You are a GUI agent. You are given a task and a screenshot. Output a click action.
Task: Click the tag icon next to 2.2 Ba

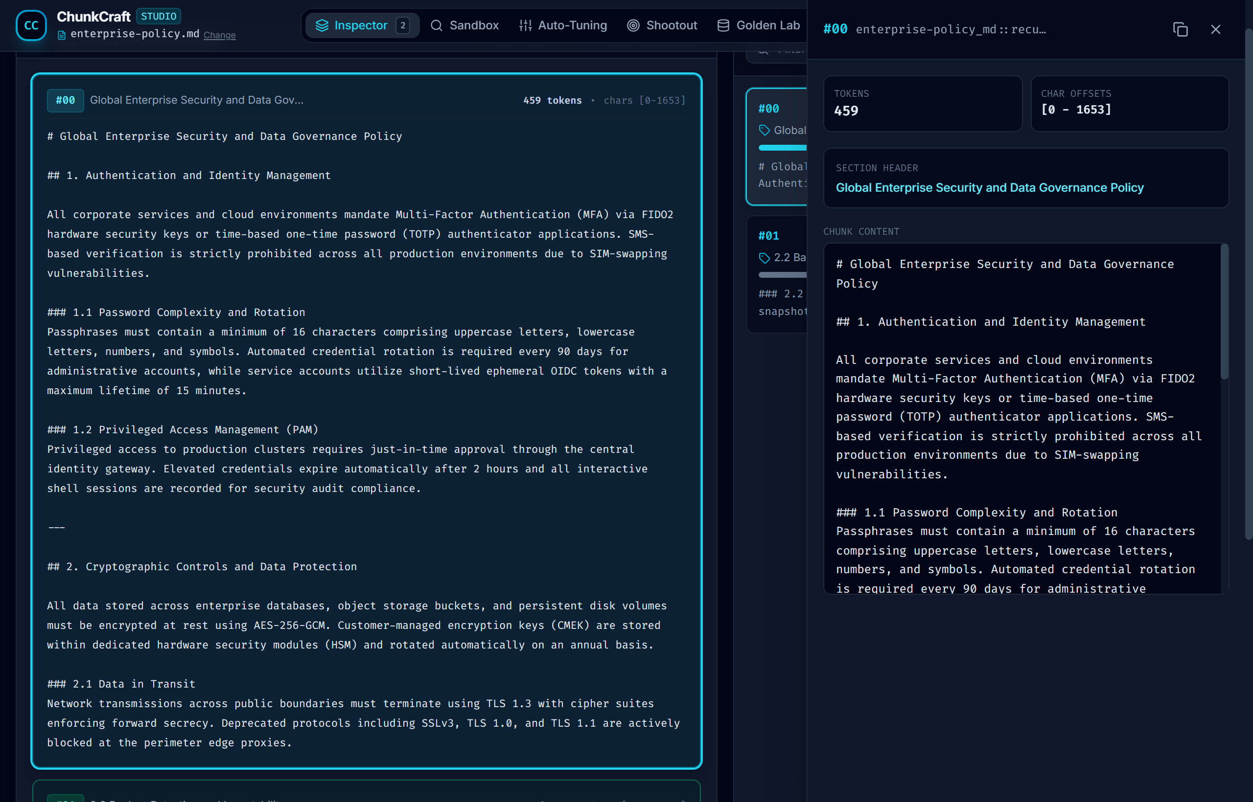[765, 258]
